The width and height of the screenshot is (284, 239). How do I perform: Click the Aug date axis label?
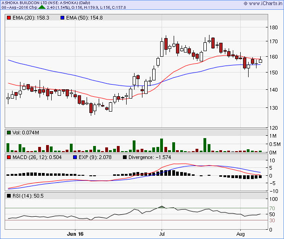[x=241, y=234]
